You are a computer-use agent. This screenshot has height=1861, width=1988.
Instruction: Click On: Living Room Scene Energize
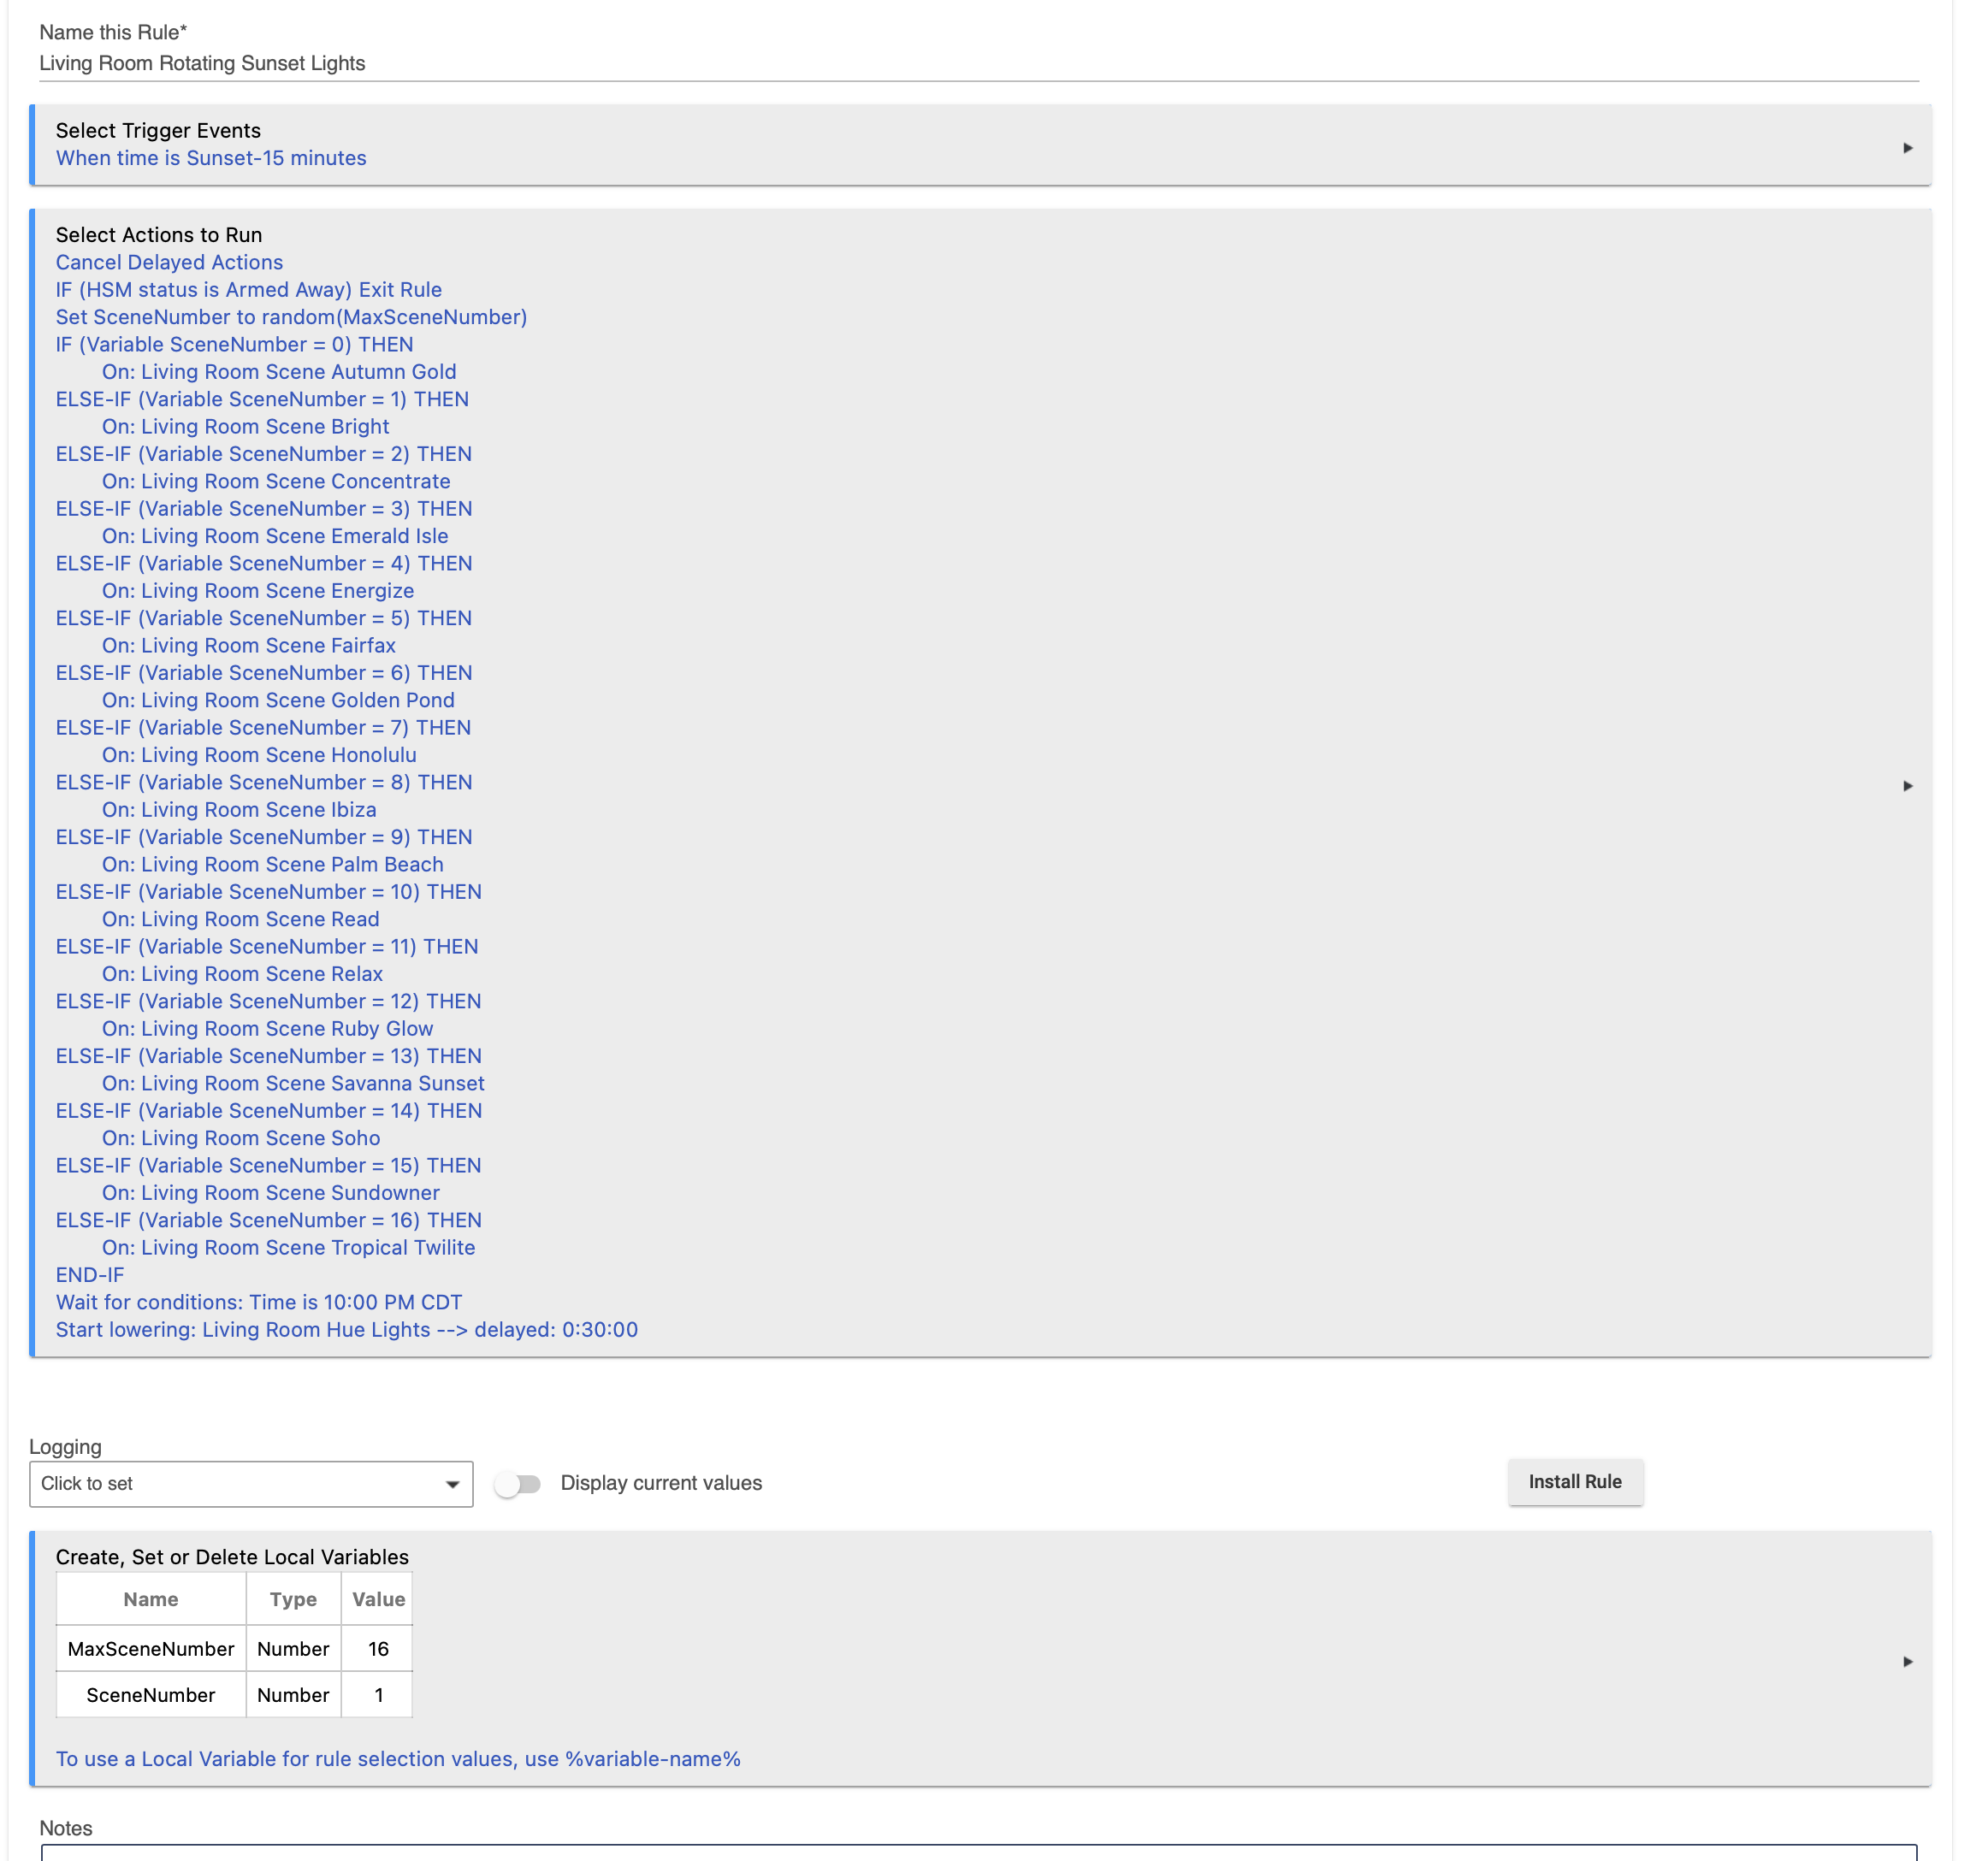[258, 591]
